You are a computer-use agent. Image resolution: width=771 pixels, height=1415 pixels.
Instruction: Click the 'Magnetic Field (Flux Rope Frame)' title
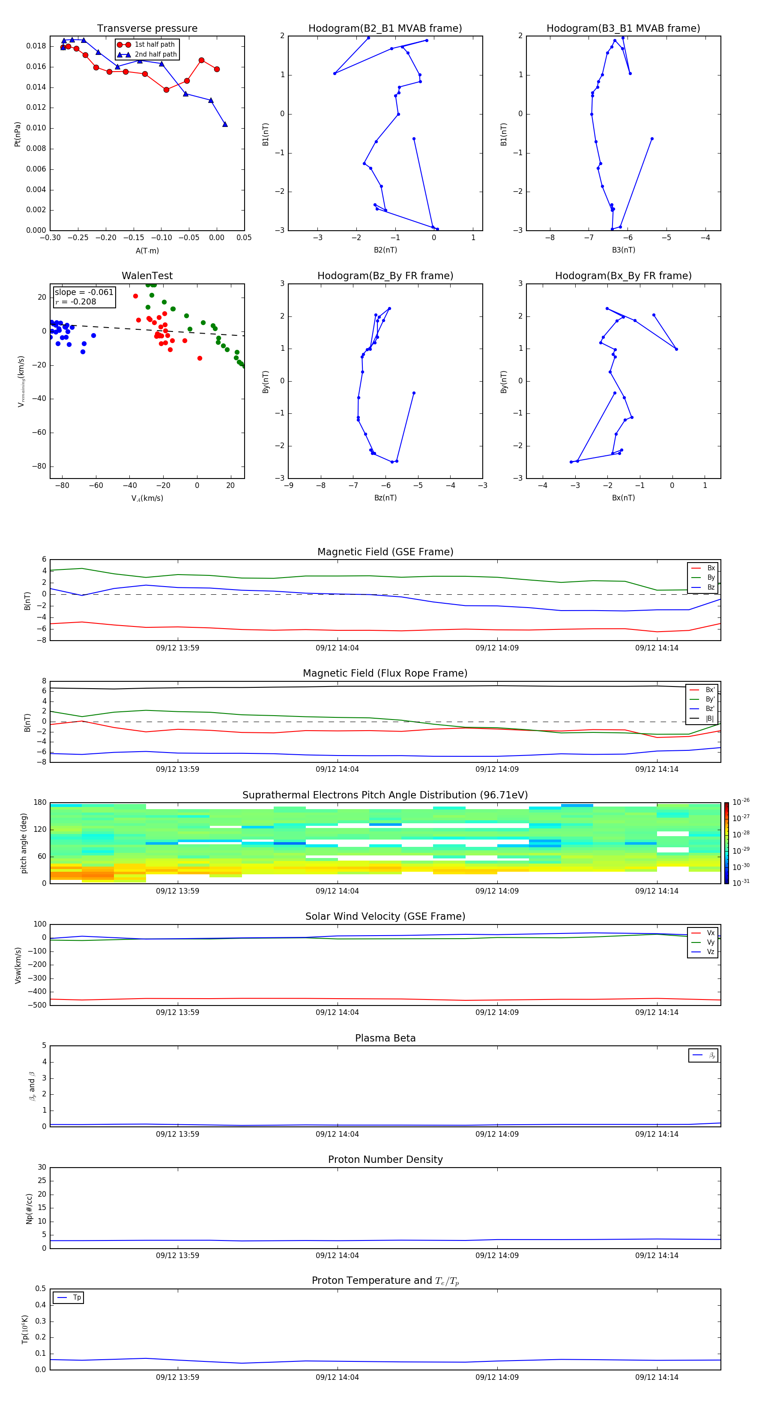pos(385,674)
